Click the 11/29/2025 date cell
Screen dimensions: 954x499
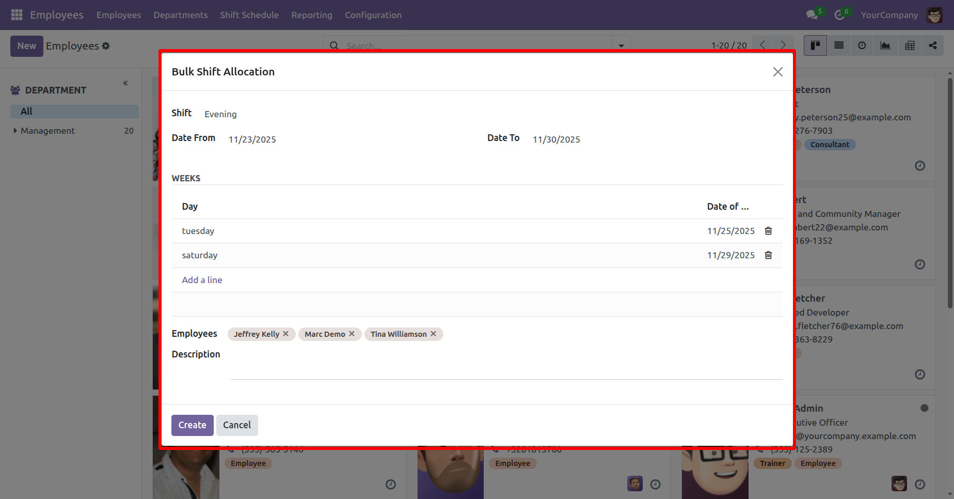click(731, 255)
